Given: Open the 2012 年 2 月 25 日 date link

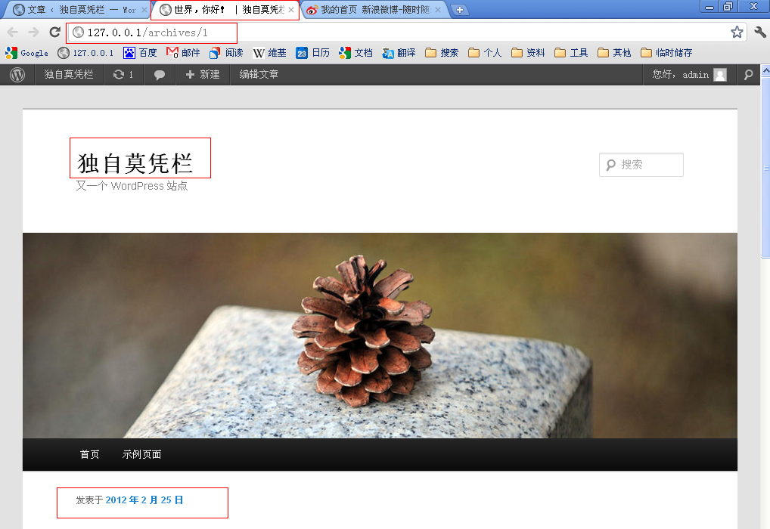Looking at the screenshot, I should click(144, 500).
